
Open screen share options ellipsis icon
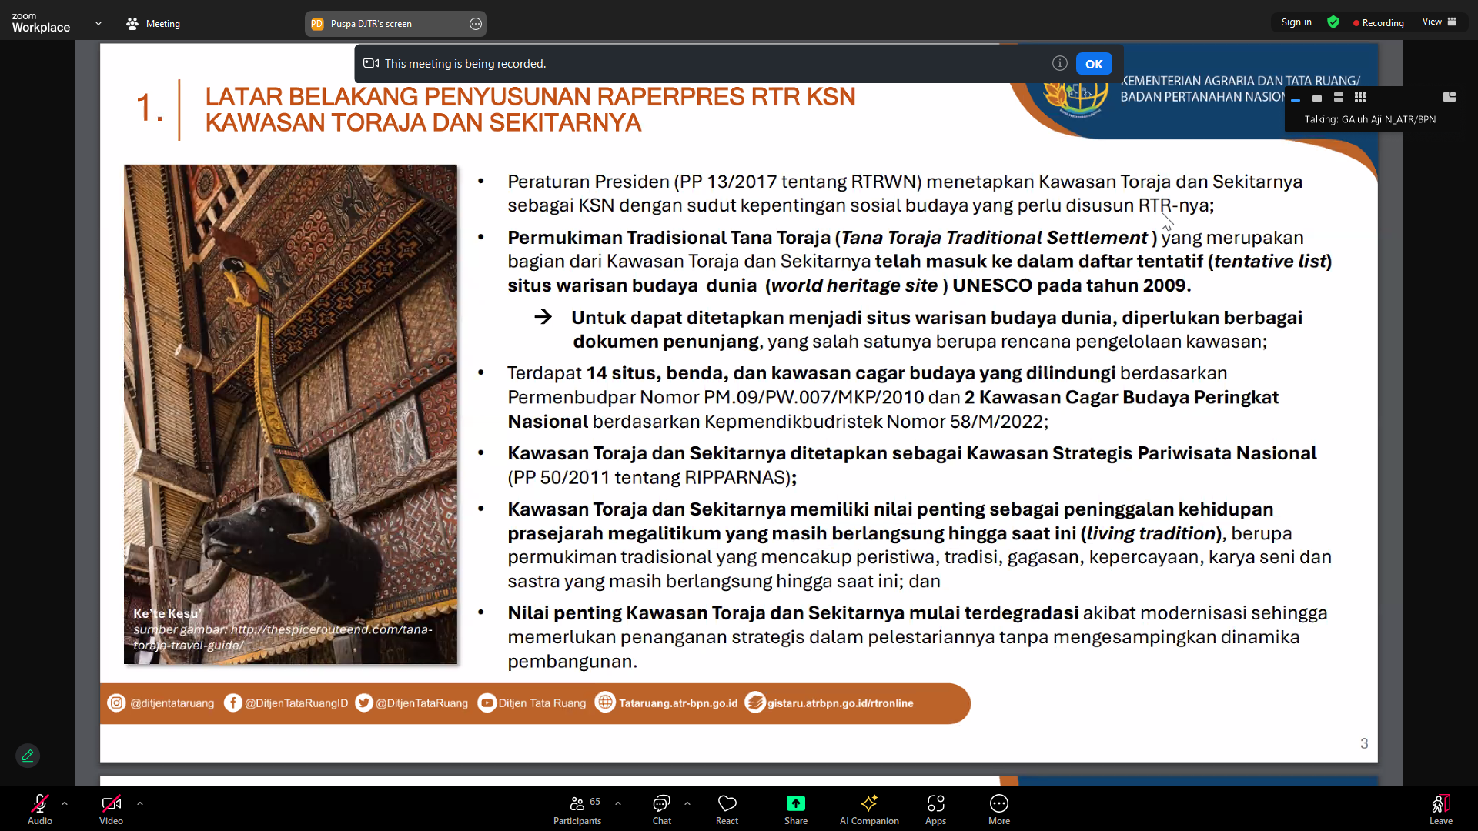pos(476,24)
